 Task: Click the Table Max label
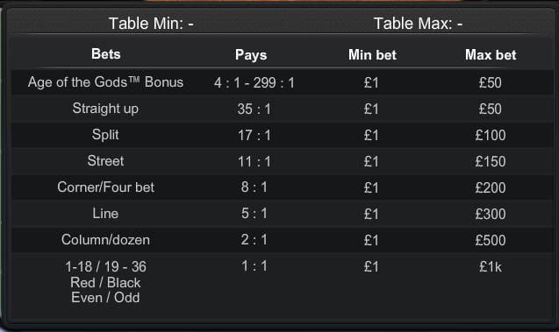point(418,24)
